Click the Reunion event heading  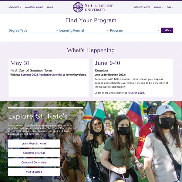[101, 70]
